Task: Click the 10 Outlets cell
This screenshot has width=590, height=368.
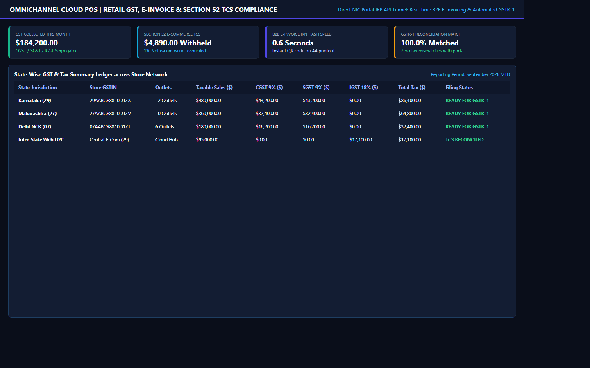Action: pos(166,114)
